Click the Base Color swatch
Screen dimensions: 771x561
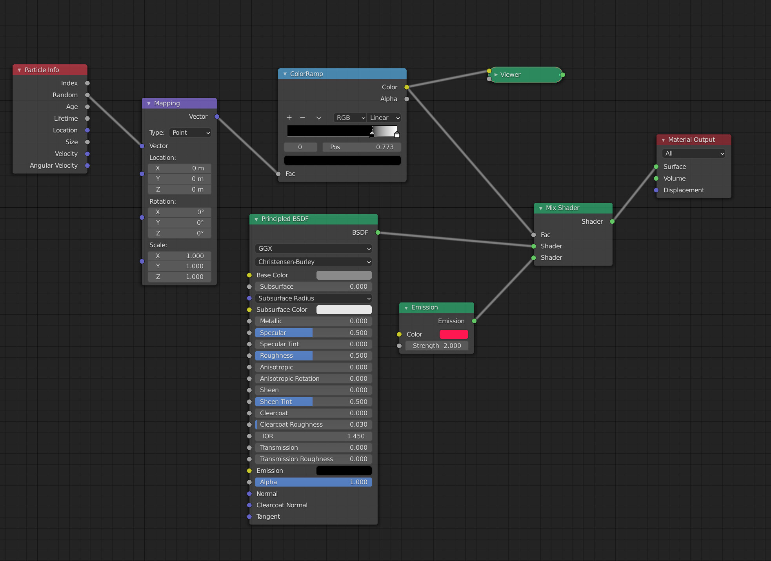343,275
